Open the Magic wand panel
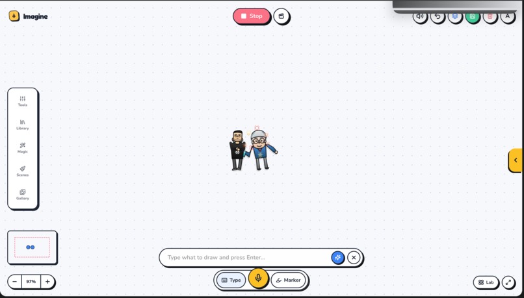Screen dimensions: 524x298 23,148
